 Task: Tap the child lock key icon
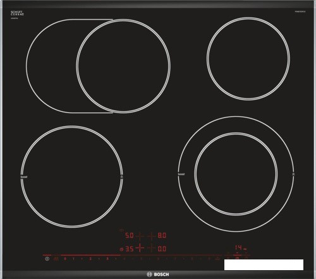[56, 259]
